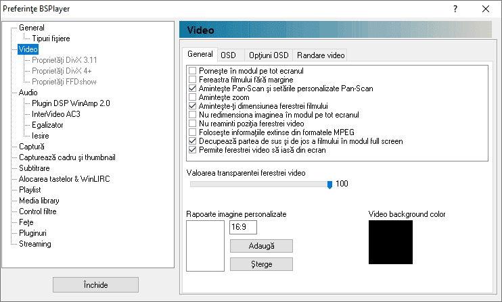Screen dimensions: 502x302
Task: Close the Preferinţe BSPlayer window
Action: coord(486,9)
